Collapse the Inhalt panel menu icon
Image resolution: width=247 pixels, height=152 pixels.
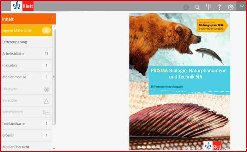(50, 19)
